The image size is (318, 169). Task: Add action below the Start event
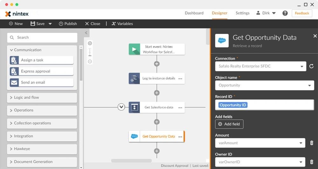(x=156, y=64)
